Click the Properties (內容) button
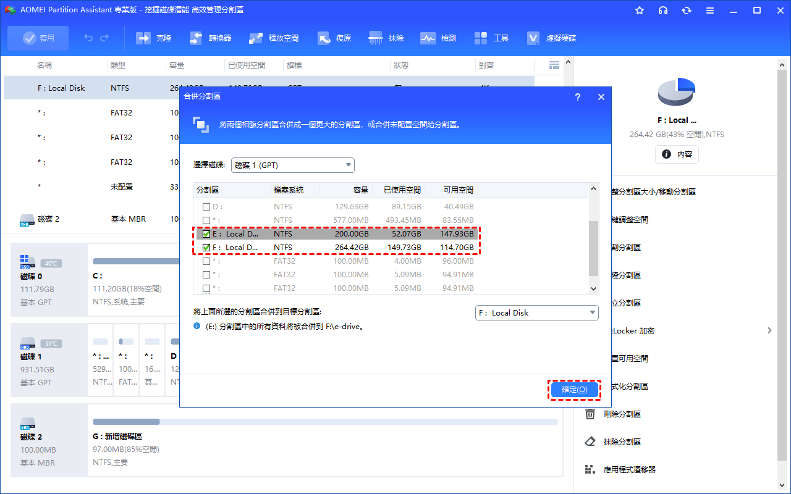The image size is (791, 494). [x=677, y=154]
